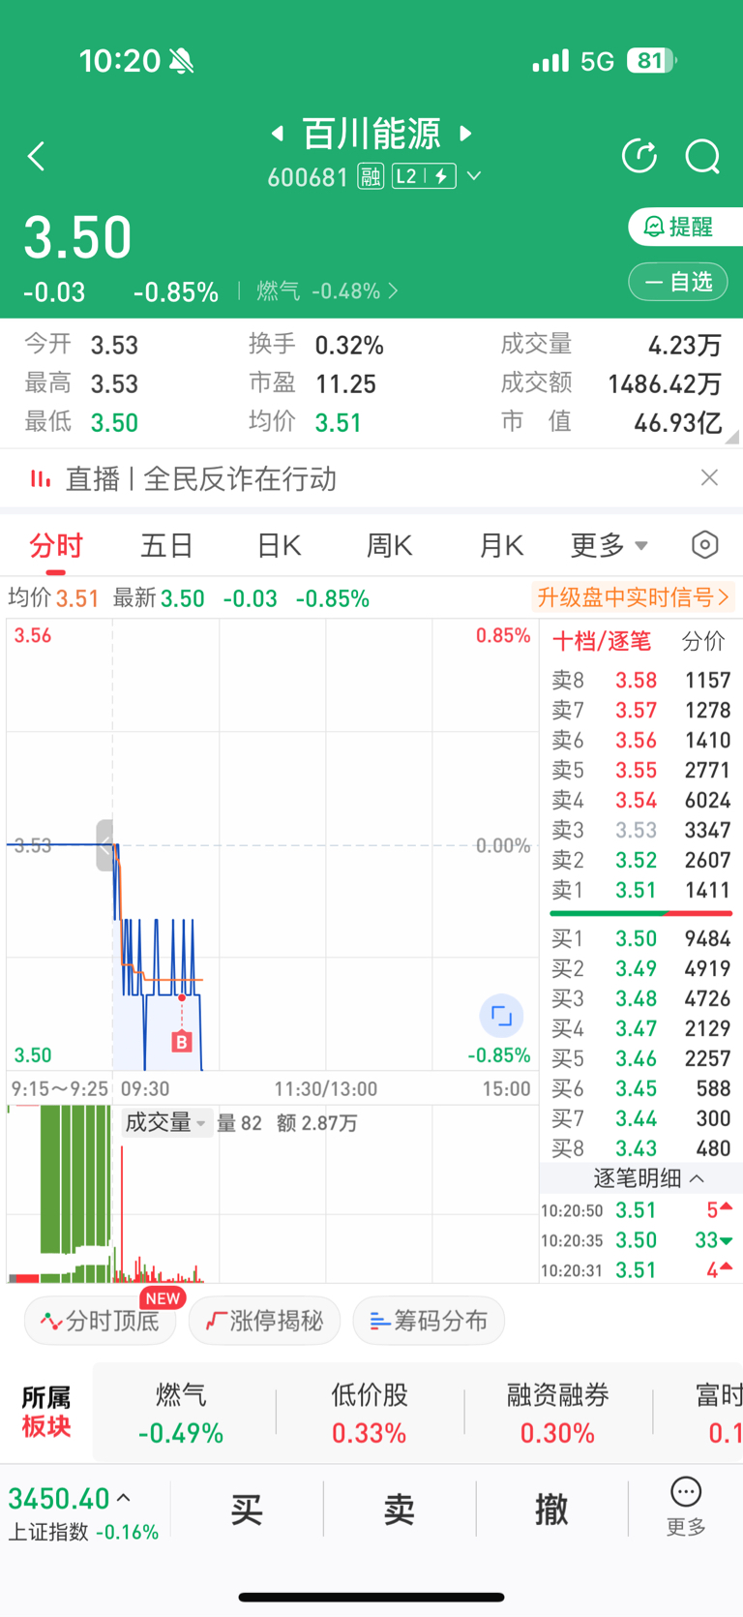Expand stock code dropdown arrow
This screenshot has width=743, height=1617.
(x=474, y=176)
